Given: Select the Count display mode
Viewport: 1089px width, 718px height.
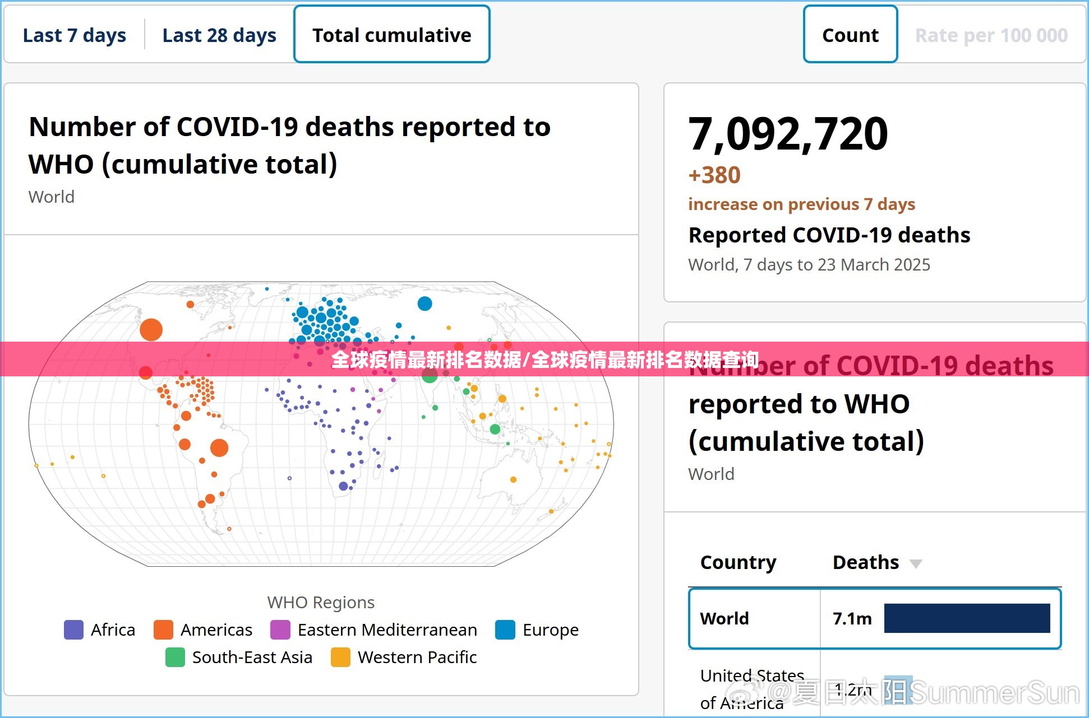Looking at the screenshot, I should [x=850, y=35].
